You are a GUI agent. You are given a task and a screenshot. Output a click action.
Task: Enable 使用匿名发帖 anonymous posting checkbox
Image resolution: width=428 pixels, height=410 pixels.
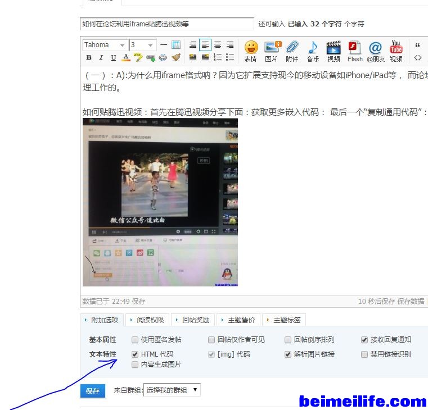(x=135, y=340)
